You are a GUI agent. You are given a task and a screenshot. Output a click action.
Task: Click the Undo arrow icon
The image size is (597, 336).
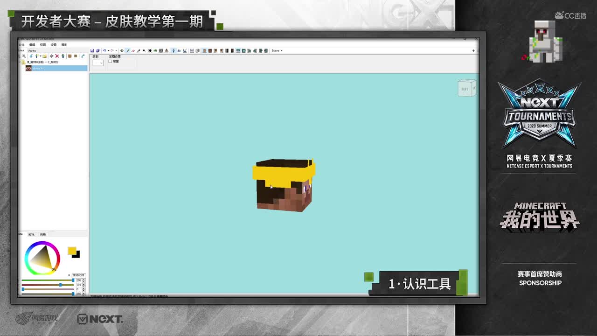click(x=104, y=51)
